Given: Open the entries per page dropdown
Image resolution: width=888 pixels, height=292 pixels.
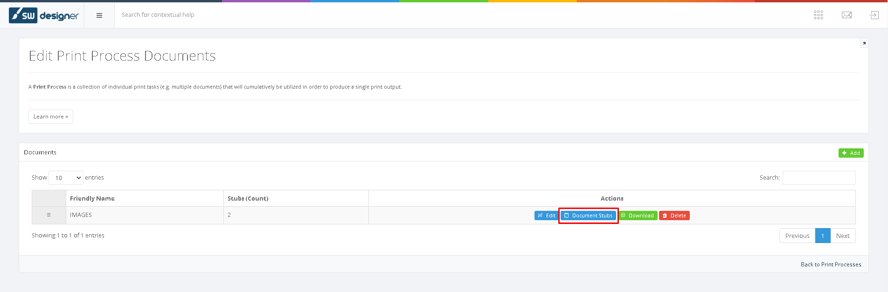Looking at the screenshot, I should [66, 178].
